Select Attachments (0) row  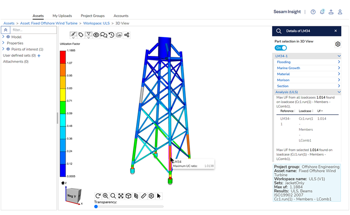(16, 61)
